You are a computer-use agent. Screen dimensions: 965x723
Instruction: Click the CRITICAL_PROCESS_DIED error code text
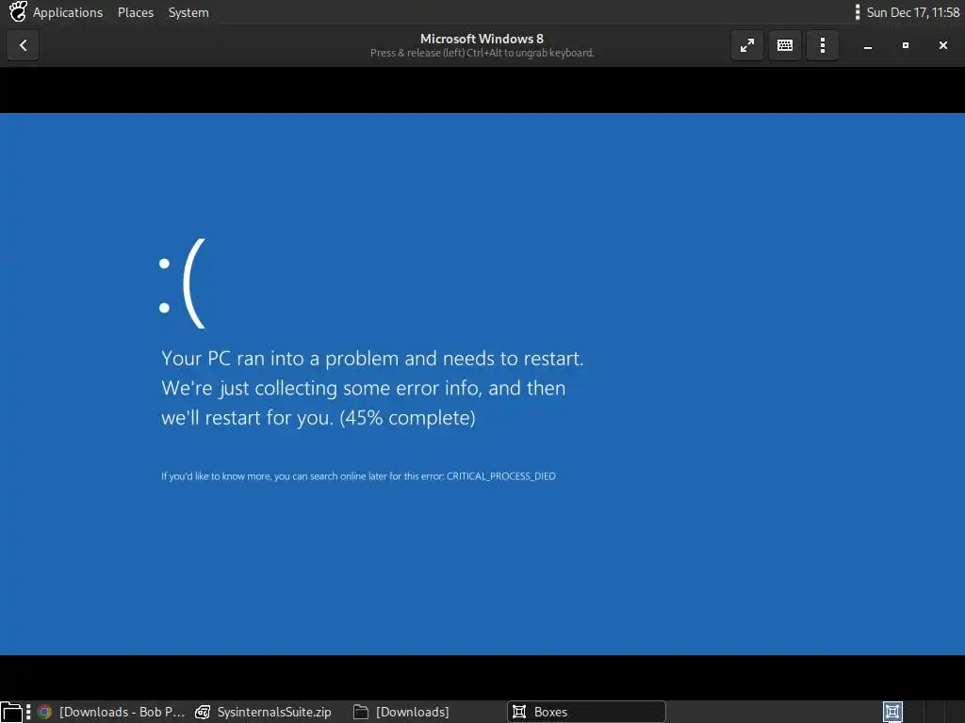[501, 476]
